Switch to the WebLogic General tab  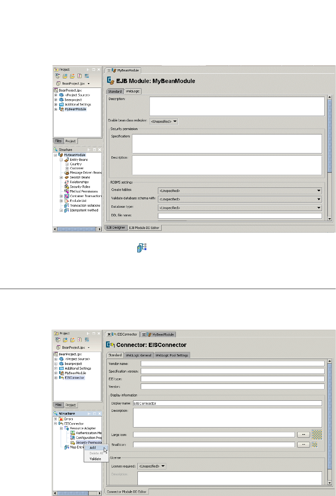tap(139, 355)
